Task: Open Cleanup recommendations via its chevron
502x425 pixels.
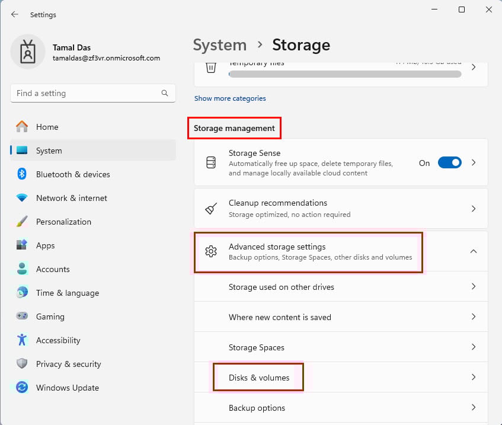Action: tap(473, 209)
